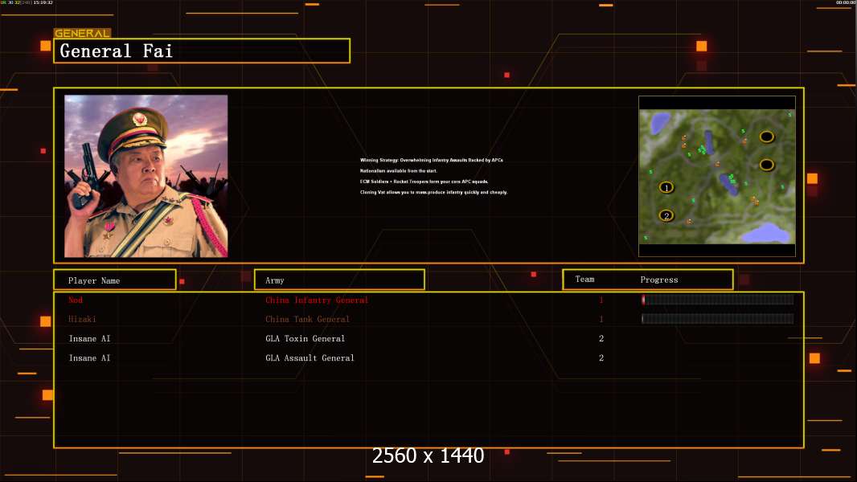This screenshot has width=857, height=482.
Task: Click the Cloning Vat description line
Action: 433,192
